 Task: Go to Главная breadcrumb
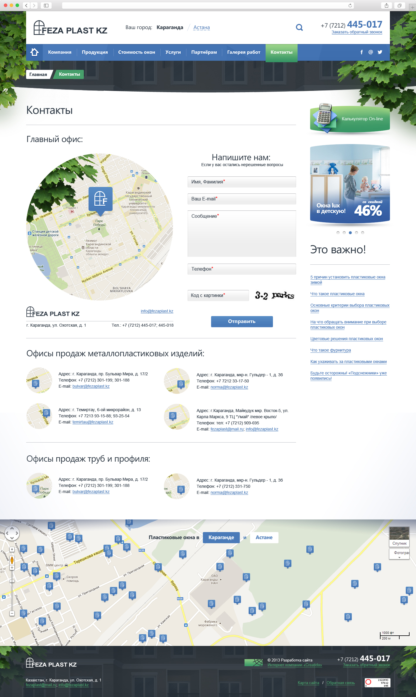[x=38, y=75]
